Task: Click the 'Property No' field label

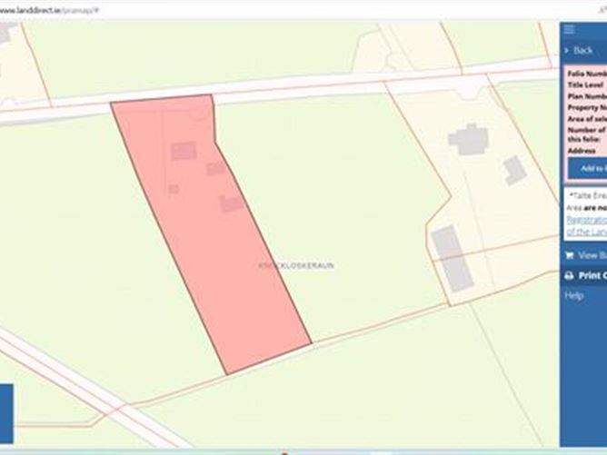Action: (587, 107)
